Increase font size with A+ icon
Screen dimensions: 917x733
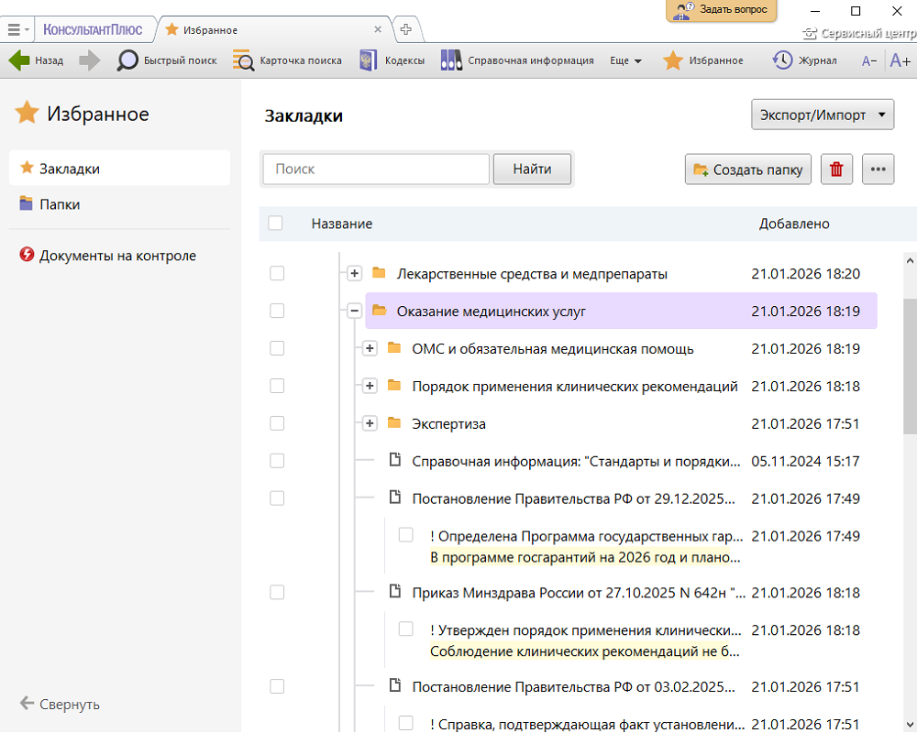(900, 60)
